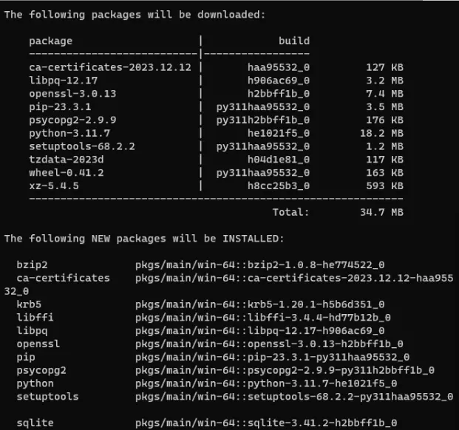The height and width of the screenshot is (430, 459).
Task: Click the 'package' column header
Action: pyautogui.click(x=51, y=41)
